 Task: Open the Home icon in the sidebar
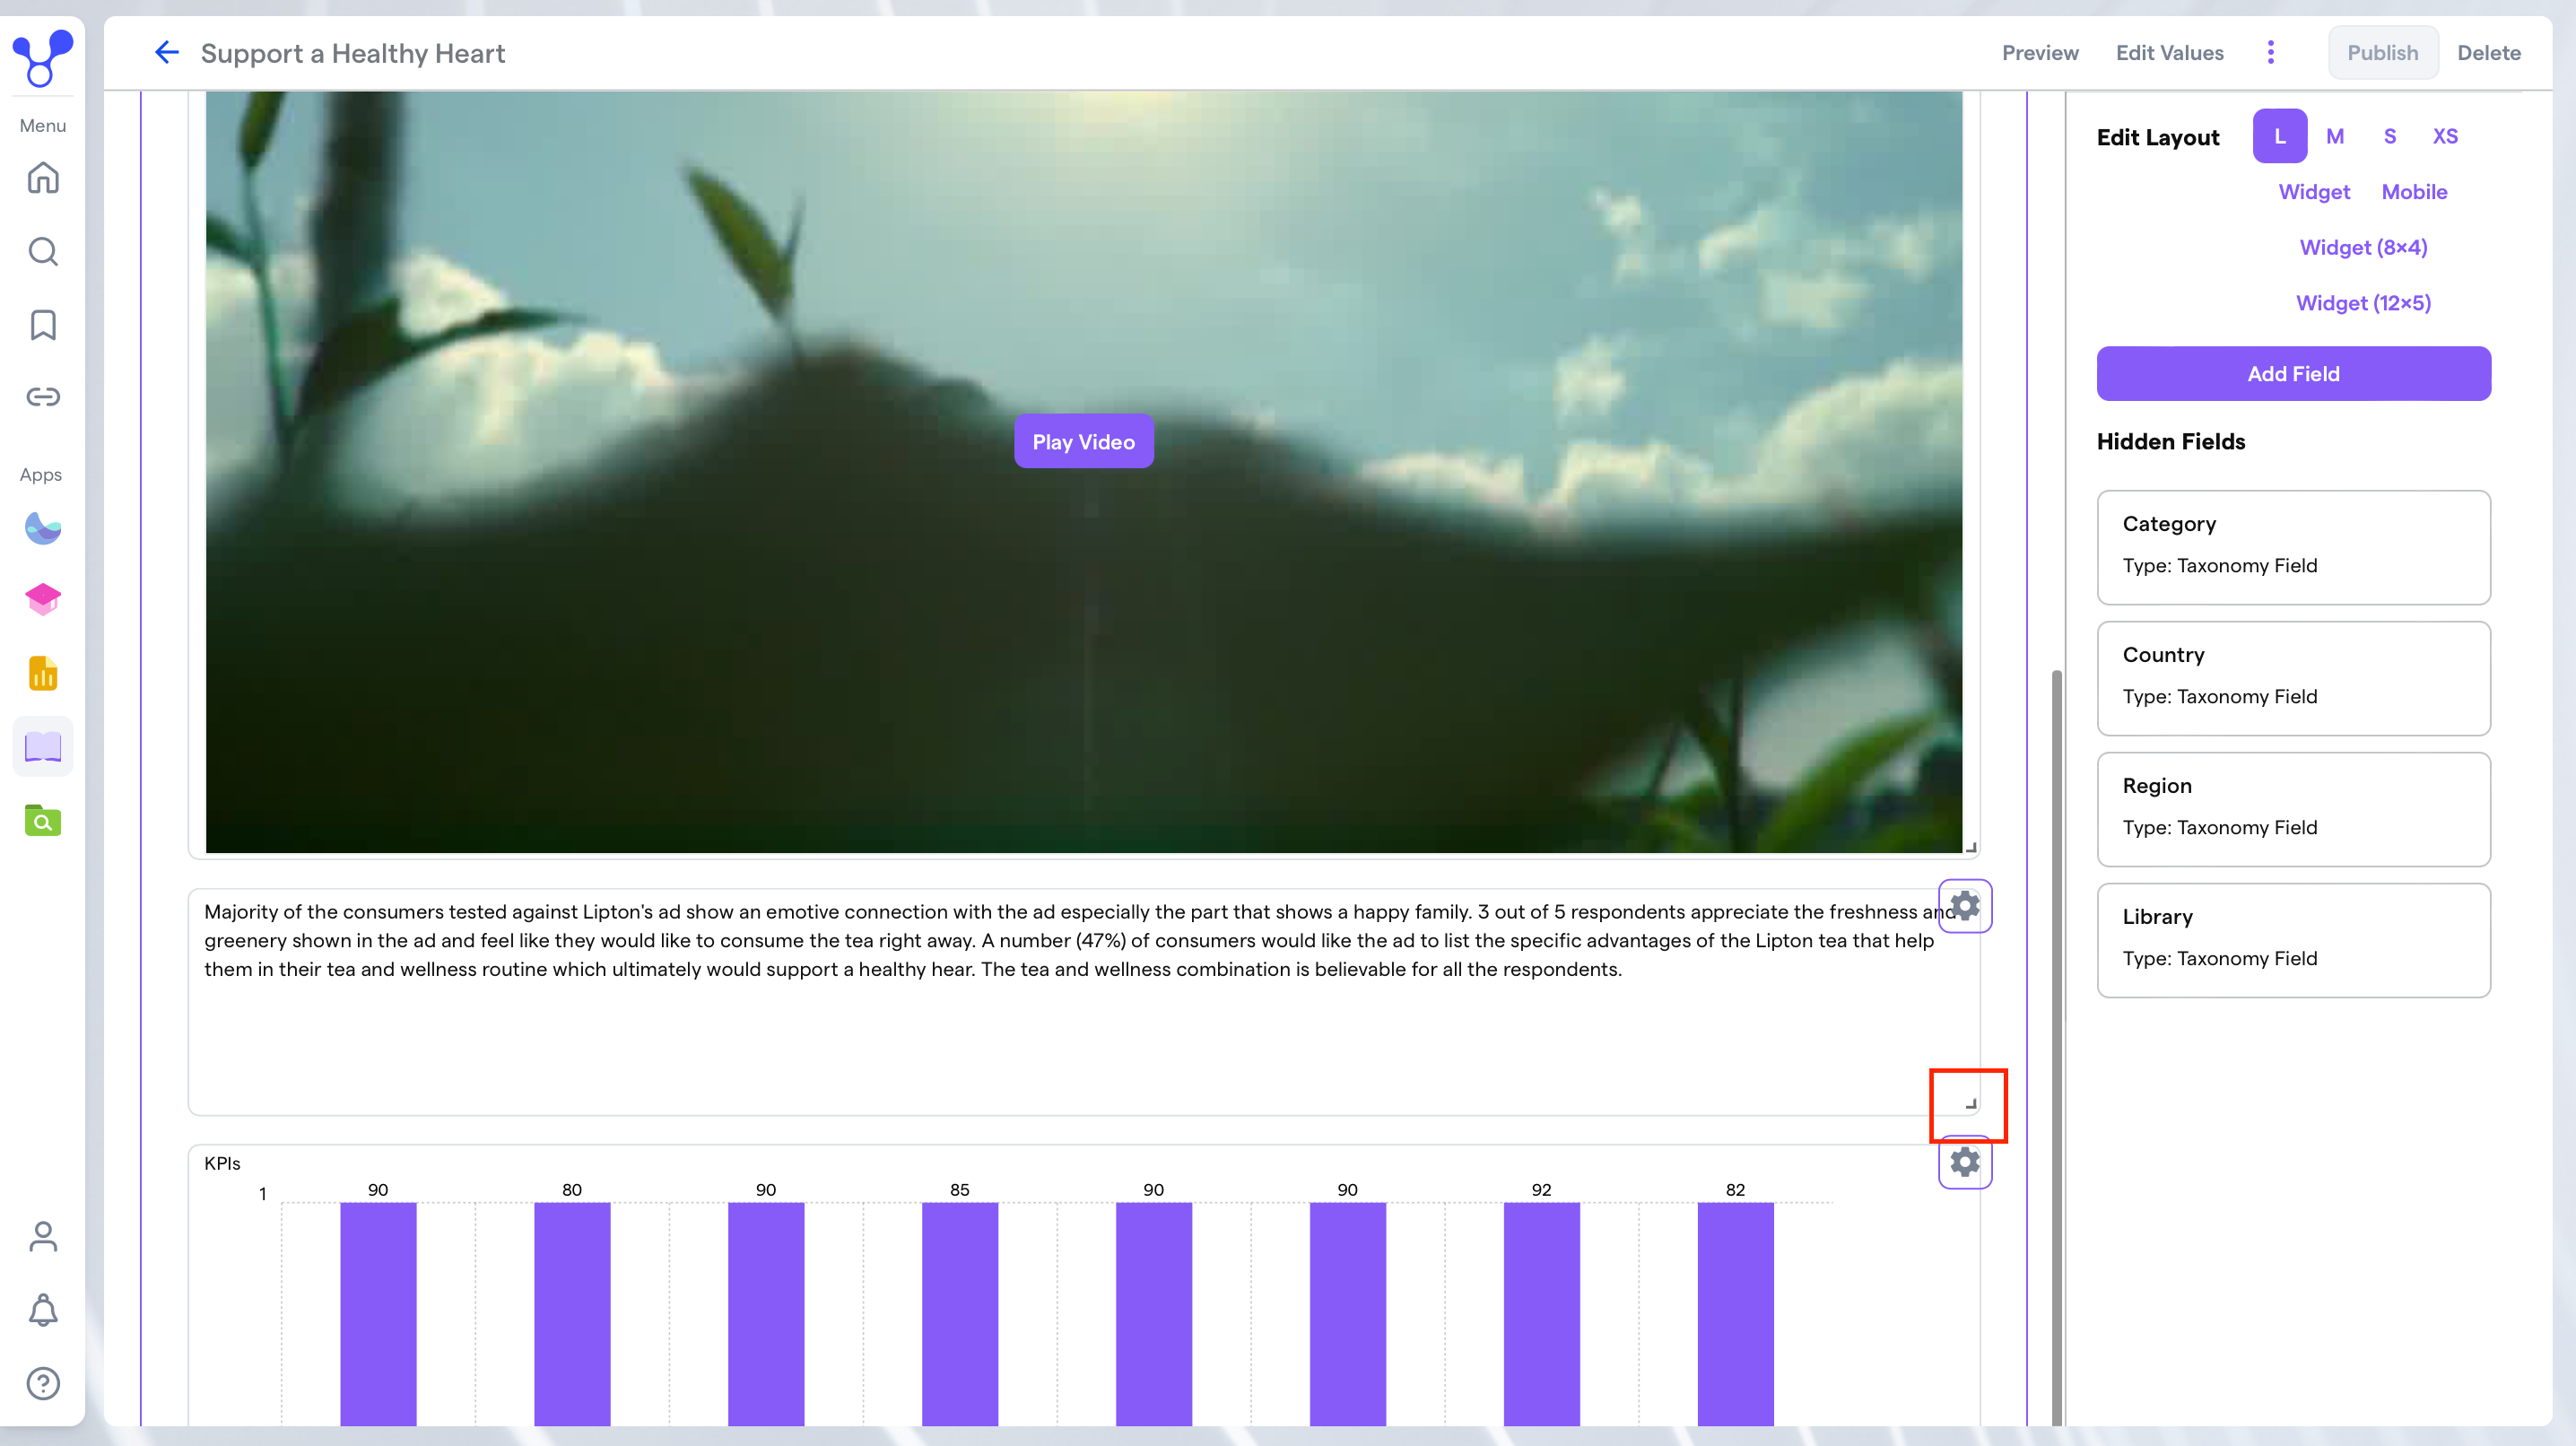43,178
